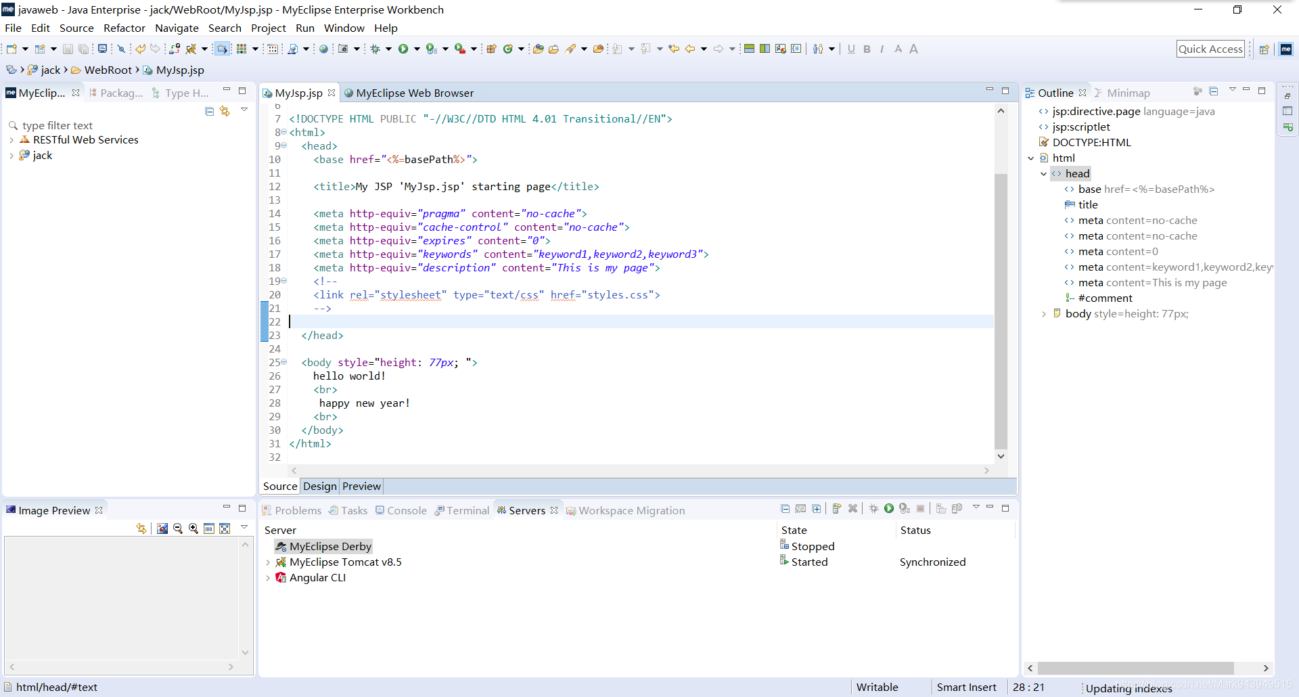Image resolution: width=1299 pixels, height=697 pixels.
Task: Expand the RESTful Web Services node
Action: [x=12, y=140]
